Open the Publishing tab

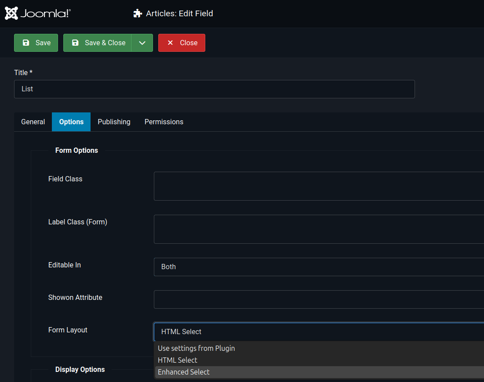pos(114,122)
